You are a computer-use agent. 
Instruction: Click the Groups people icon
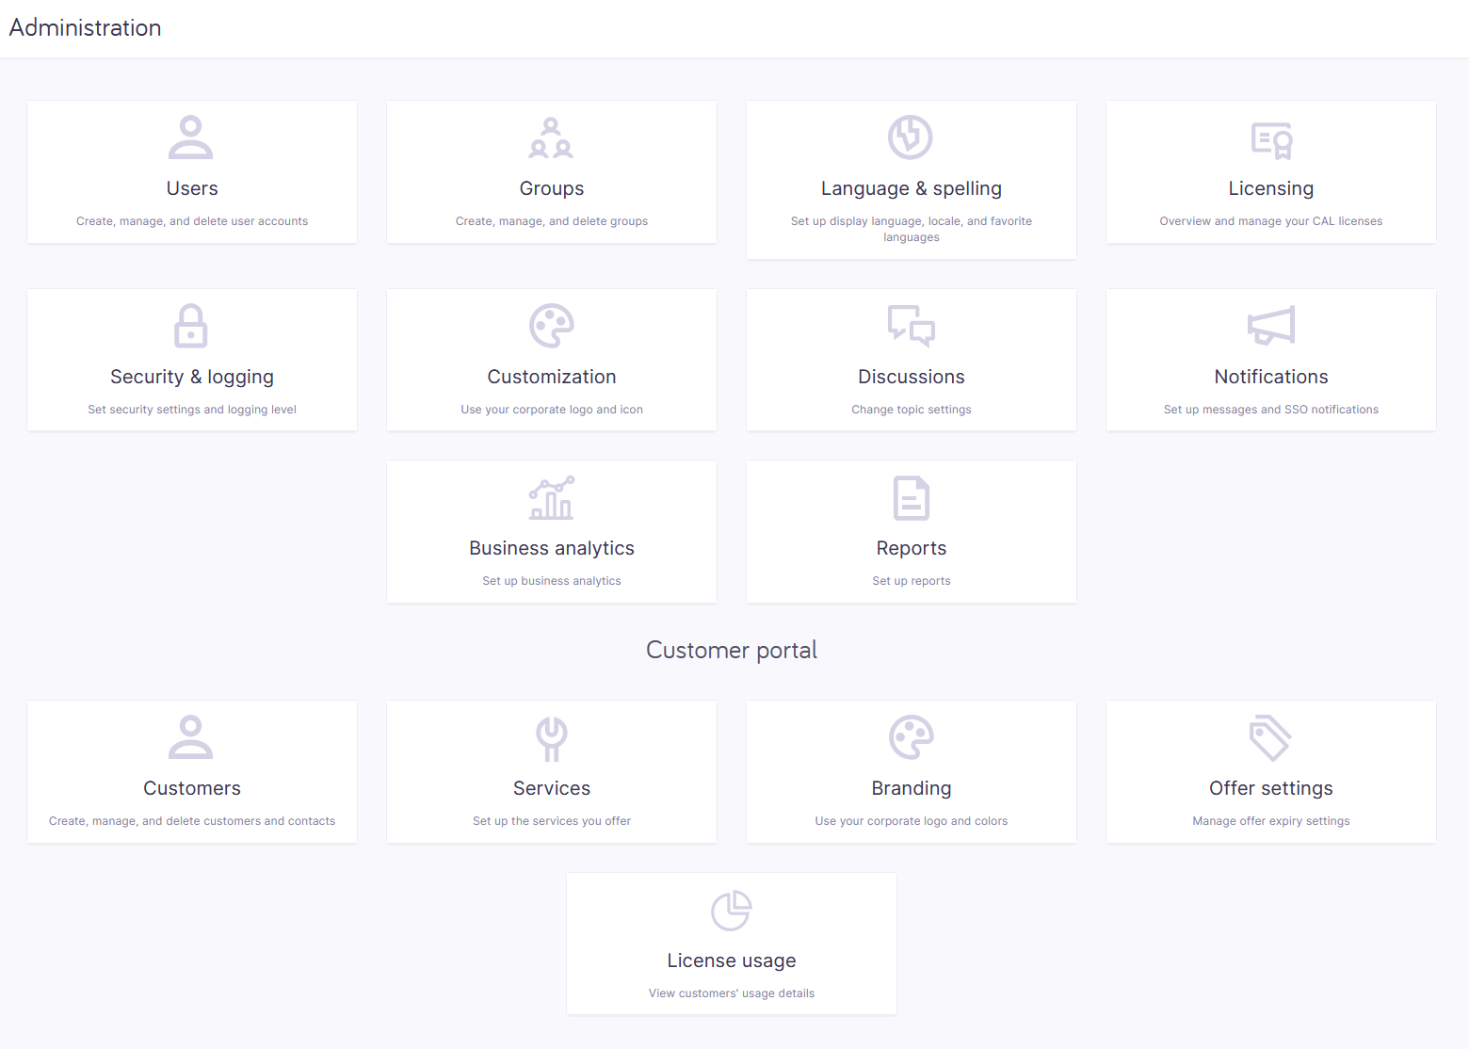(551, 137)
